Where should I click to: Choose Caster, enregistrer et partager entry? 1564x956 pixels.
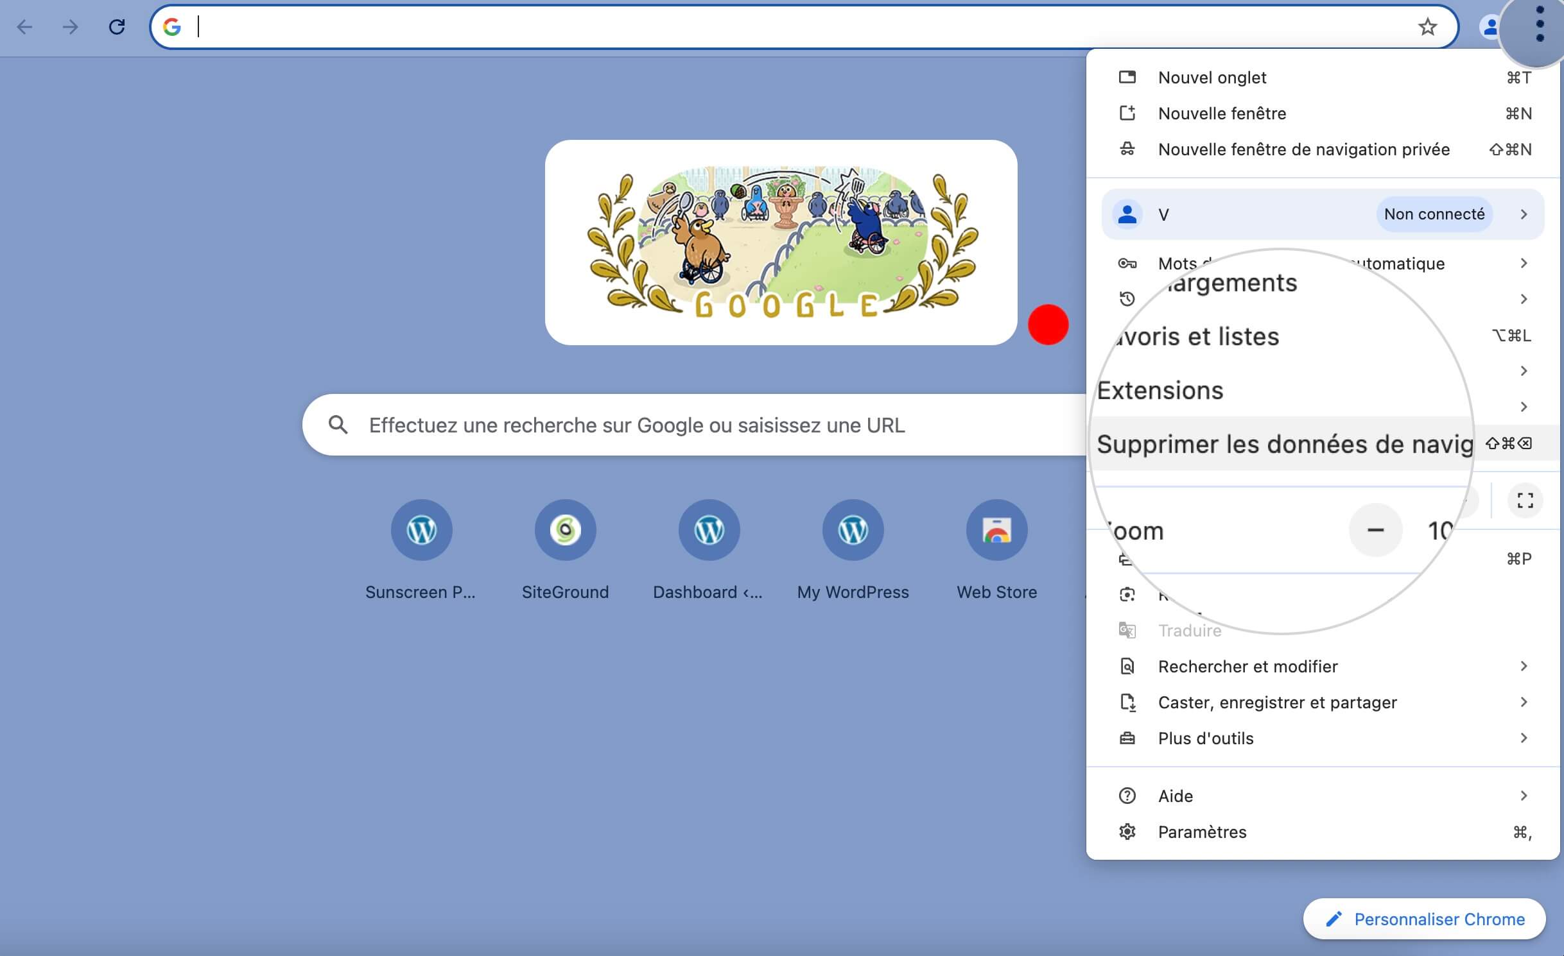1323,703
